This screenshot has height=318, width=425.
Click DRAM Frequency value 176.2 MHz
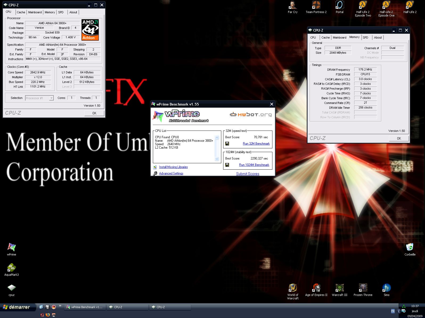[x=365, y=69]
